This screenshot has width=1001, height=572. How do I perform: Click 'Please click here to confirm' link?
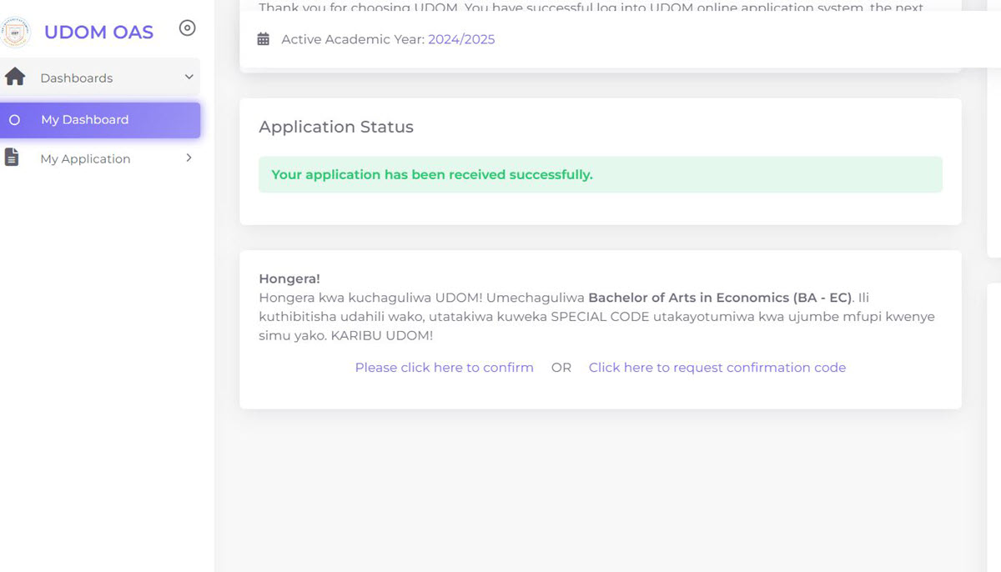[x=444, y=368]
